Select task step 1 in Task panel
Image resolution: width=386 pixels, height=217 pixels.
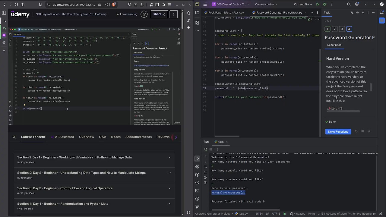(x=327, y=29)
